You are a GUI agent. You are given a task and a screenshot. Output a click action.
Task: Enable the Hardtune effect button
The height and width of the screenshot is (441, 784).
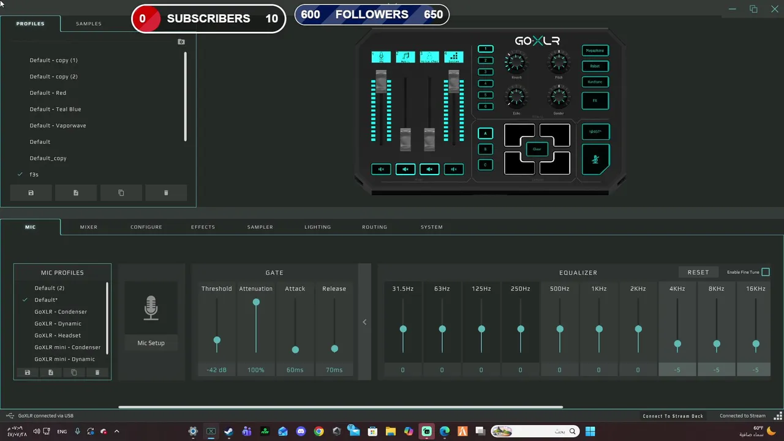click(595, 81)
